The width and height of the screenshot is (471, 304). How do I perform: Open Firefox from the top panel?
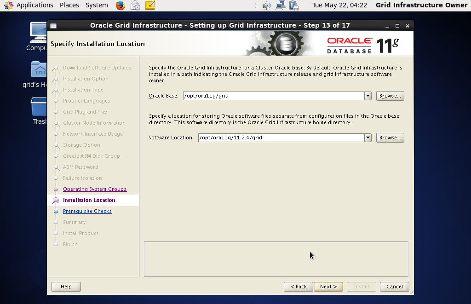(x=120, y=6)
